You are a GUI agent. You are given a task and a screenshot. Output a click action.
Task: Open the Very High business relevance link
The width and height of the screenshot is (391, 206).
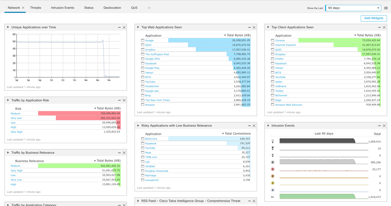[x=17, y=171]
